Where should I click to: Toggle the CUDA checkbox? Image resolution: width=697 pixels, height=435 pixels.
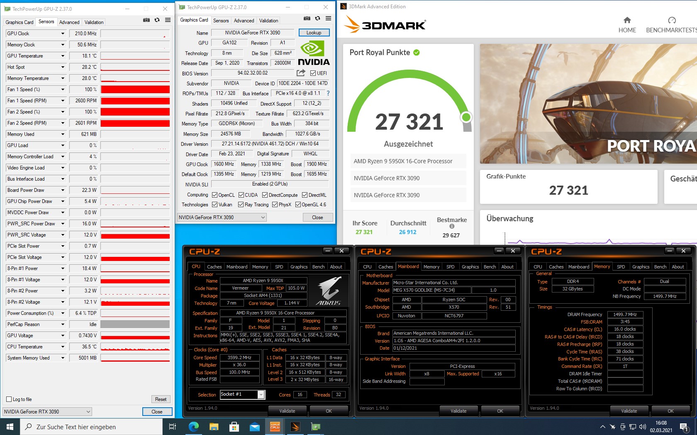pyautogui.click(x=241, y=195)
